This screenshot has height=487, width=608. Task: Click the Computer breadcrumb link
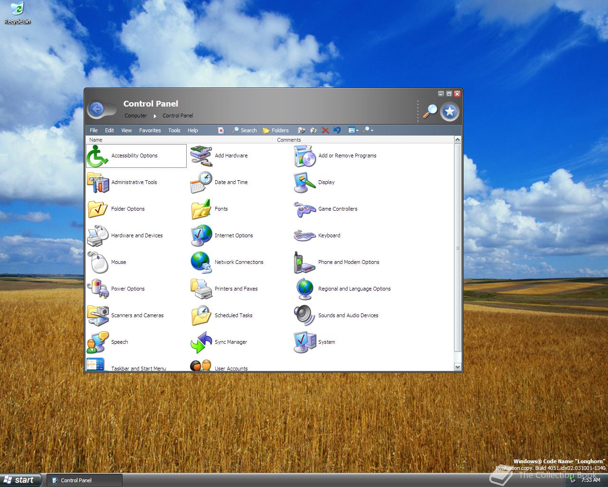pyautogui.click(x=136, y=116)
